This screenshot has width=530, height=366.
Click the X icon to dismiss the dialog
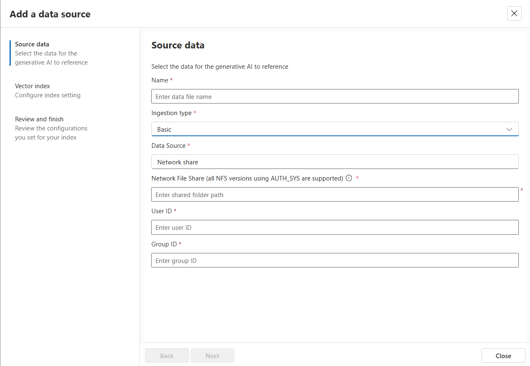coord(514,13)
